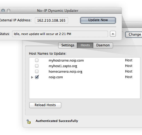Click the No-IP Dynamic Updater title bar
Screen dimensions: 142x135
click(61, 11)
